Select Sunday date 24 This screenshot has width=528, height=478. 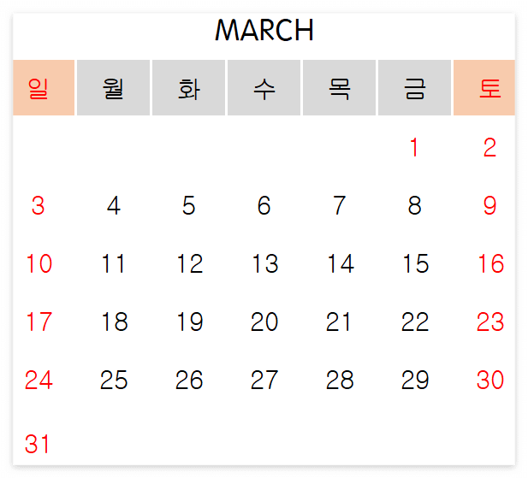click(39, 381)
